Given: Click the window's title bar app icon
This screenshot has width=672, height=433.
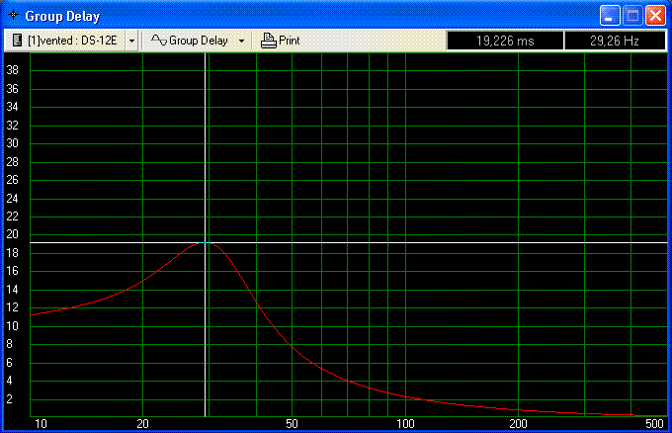Looking at the screenshot, I should coord(13,16).
